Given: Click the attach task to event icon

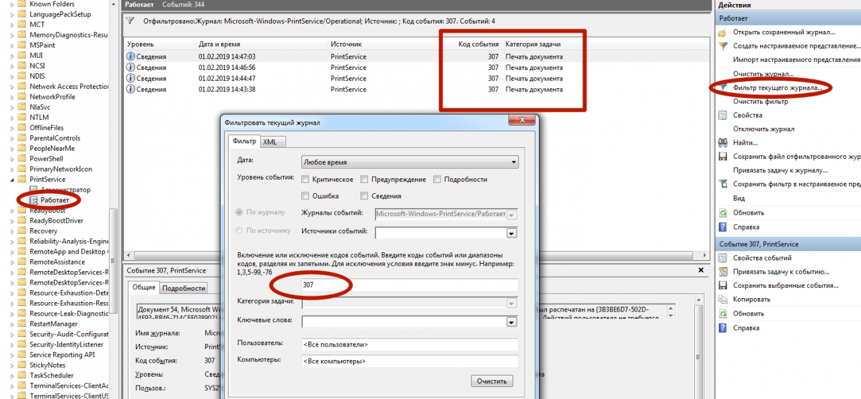Looking at the screenshot, I should (x=723, y=272).
